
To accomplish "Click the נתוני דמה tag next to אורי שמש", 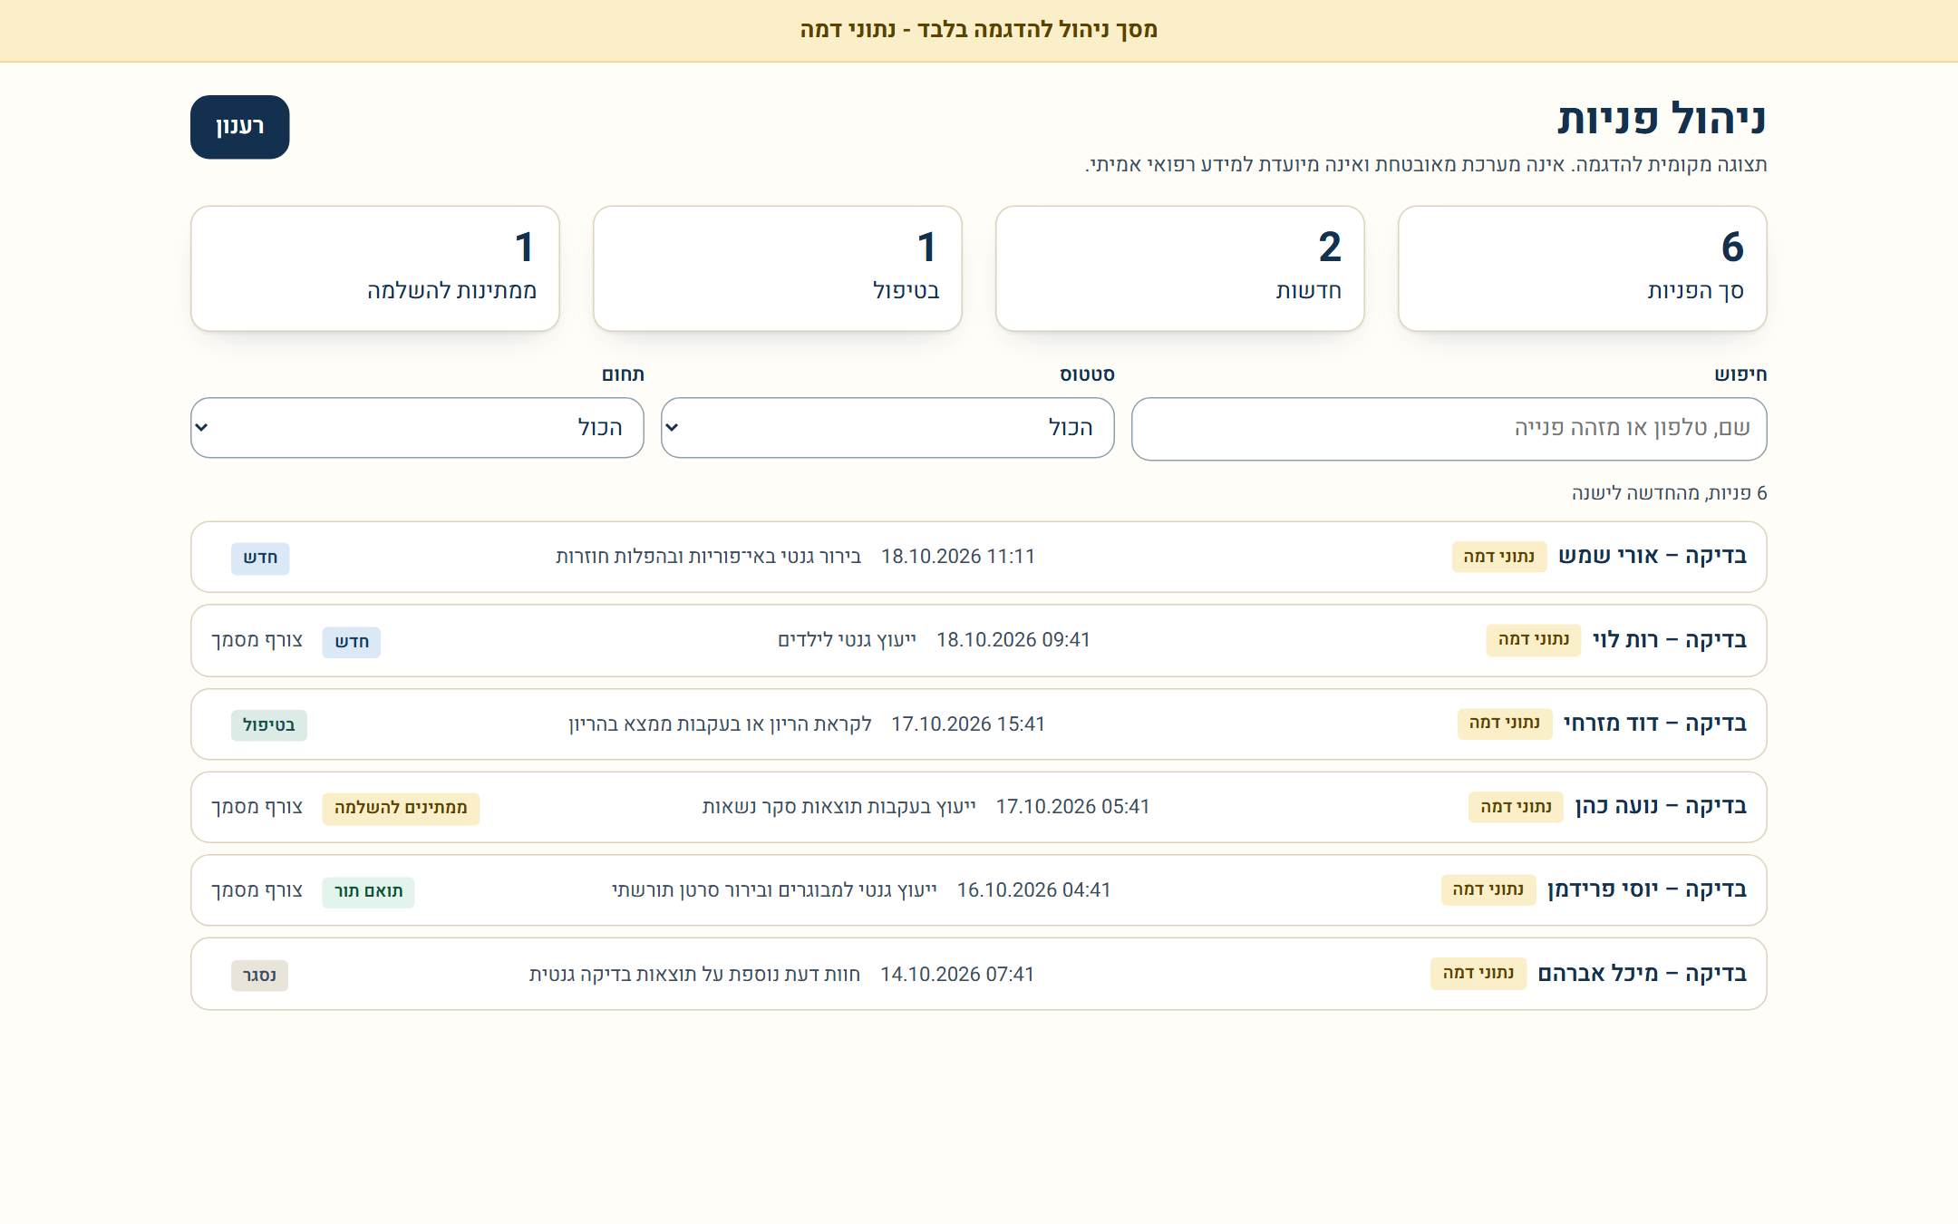I will pos(1498,557).
